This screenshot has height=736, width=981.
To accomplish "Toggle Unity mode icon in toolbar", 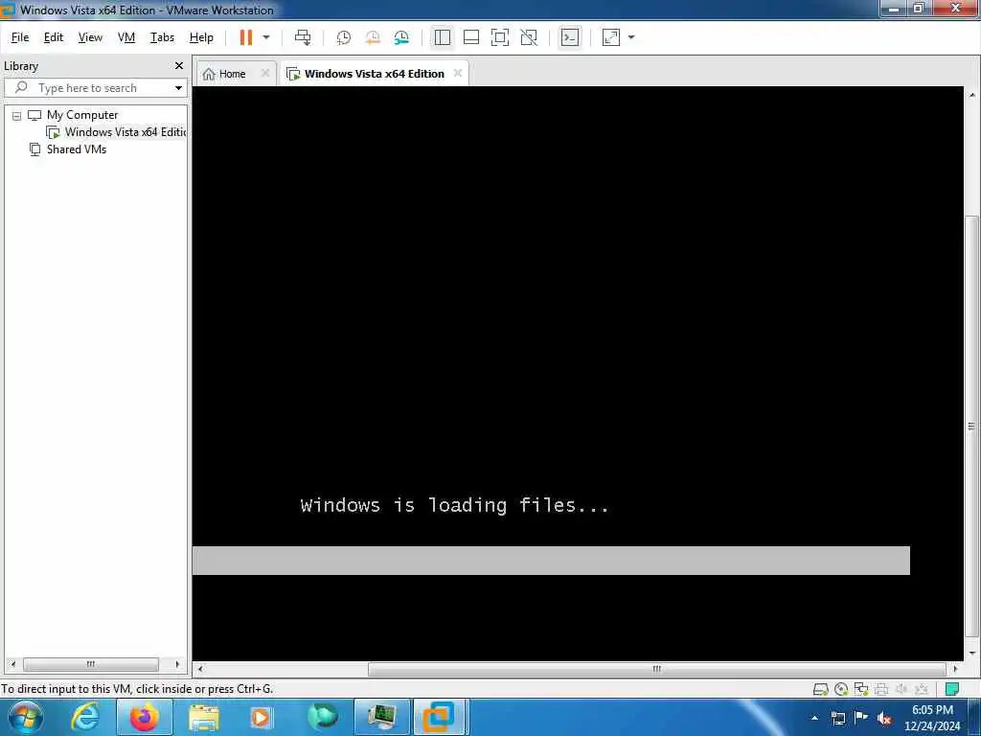I will click(529, 37).
